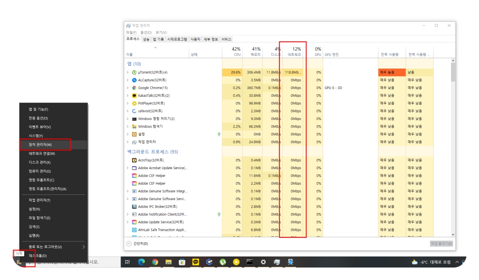Open KakaoTalk from the taskbar
The image size is (479, 280).
point(196,262)
